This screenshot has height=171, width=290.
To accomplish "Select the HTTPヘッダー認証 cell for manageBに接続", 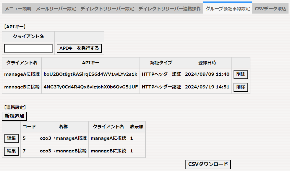I will tap(161, 87).
